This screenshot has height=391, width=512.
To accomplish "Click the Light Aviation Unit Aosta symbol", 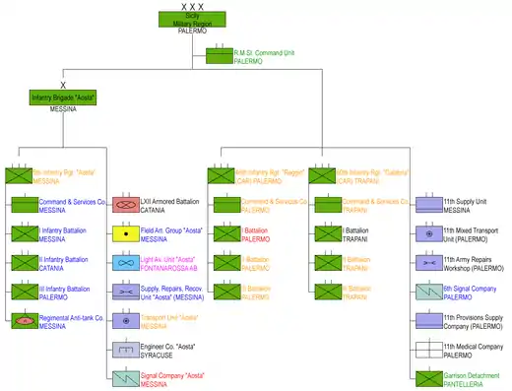I will click(126, 263).
